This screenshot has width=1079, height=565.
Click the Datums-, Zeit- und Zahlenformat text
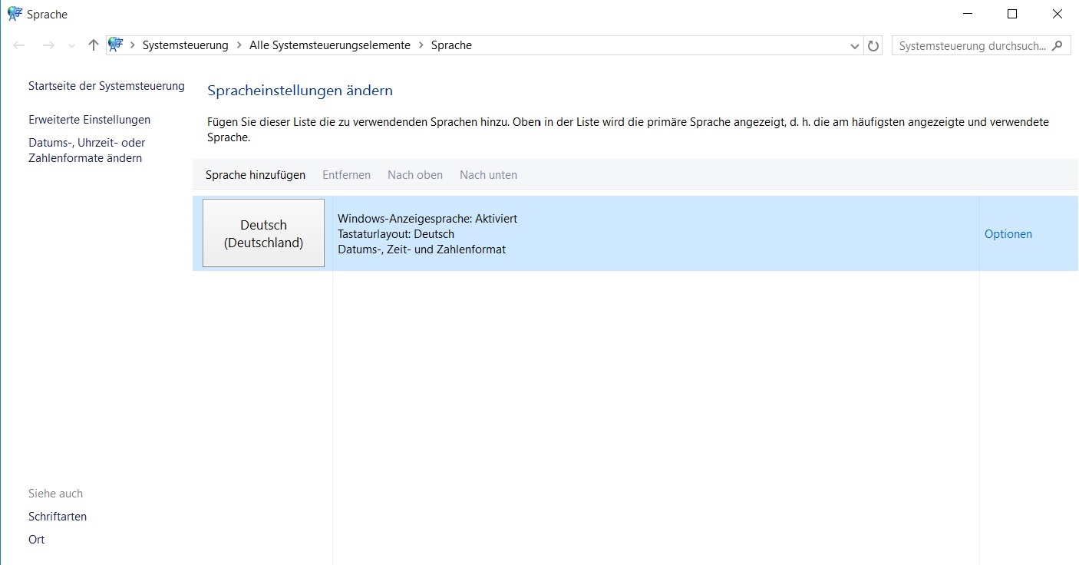(x=421, y=249)
